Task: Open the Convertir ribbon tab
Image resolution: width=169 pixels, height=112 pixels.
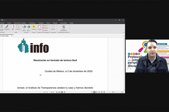Action: [2, 23]
